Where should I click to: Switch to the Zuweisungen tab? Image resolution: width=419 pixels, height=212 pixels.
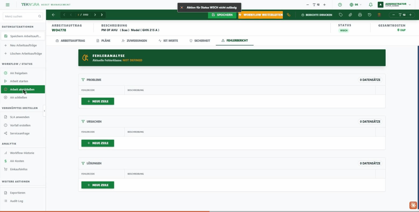click(134, 41)
